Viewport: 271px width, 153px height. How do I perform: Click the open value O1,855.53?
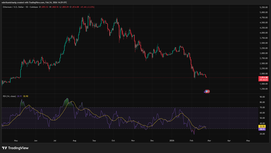tap(44, 7)
